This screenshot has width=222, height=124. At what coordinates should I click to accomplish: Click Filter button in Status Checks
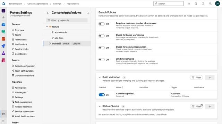pos(196,106)
